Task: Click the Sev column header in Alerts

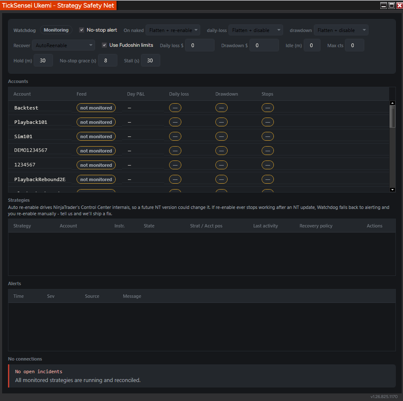Action: coord(50,296)
